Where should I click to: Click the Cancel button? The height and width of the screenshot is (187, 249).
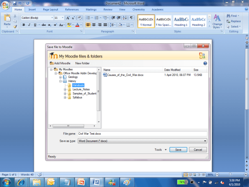pyautogui.click(x=198, y=150)
